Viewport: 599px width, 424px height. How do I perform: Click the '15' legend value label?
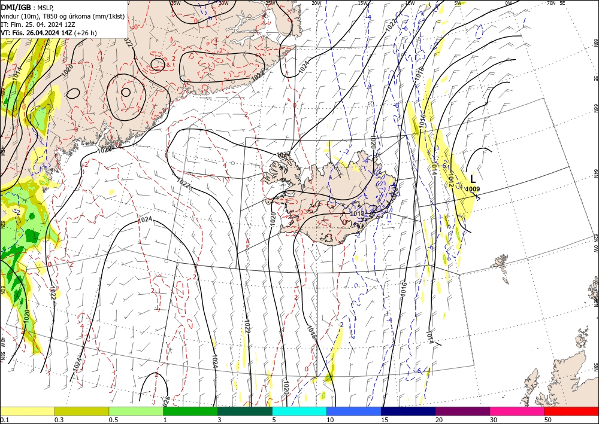[385, 420]
